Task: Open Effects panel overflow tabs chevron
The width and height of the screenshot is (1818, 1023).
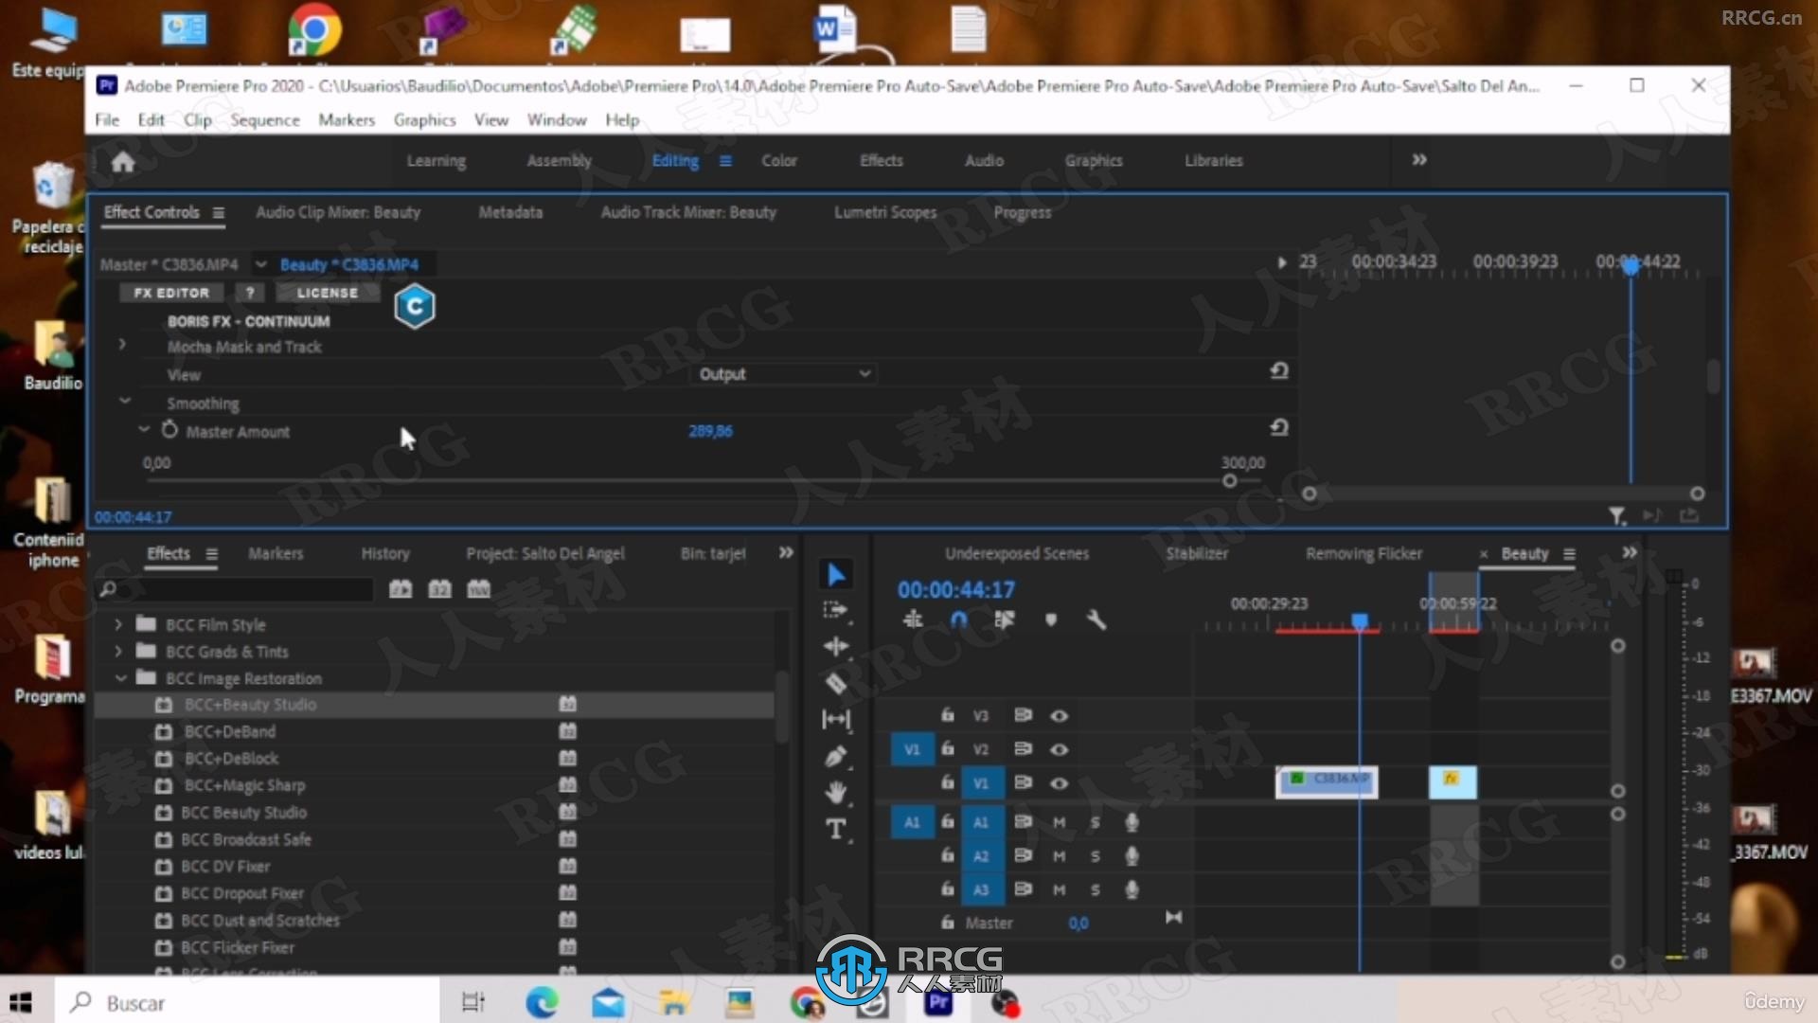Action: pyautogui.click(x=786, y=552)
